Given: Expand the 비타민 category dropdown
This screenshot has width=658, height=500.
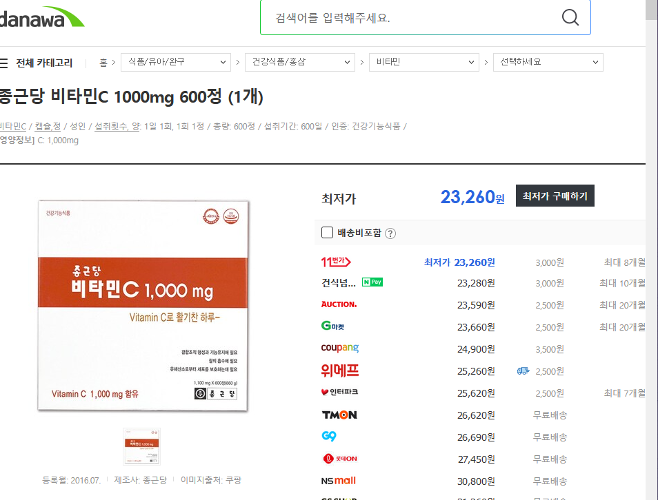Looking at the screenshot, I should 424,62.
